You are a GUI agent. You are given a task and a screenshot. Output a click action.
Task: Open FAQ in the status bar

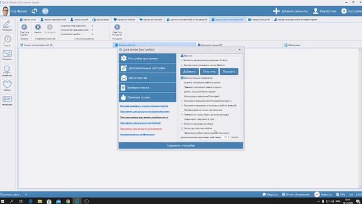341,194
